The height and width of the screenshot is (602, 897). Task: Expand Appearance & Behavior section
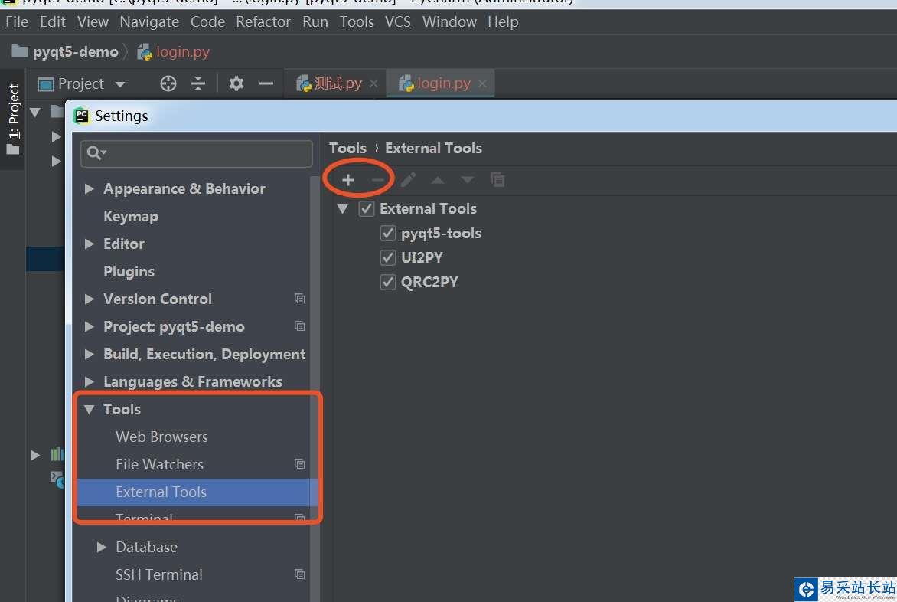[90, 189]
